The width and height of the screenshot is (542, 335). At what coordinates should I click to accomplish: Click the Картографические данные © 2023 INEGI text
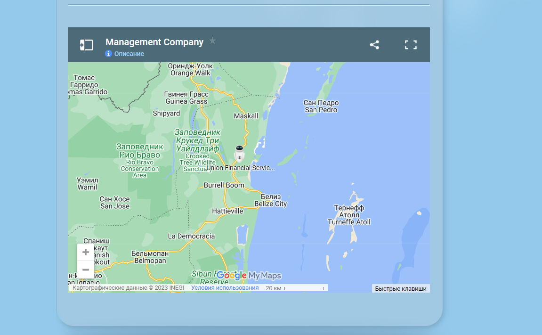click(128, 288)
